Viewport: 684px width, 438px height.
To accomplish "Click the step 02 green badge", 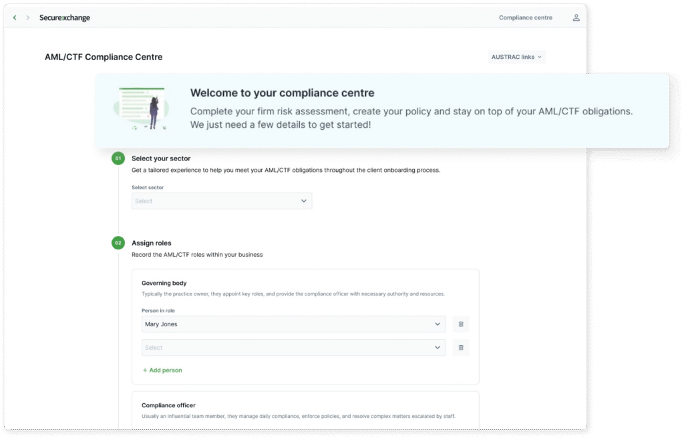I will 118,243.
